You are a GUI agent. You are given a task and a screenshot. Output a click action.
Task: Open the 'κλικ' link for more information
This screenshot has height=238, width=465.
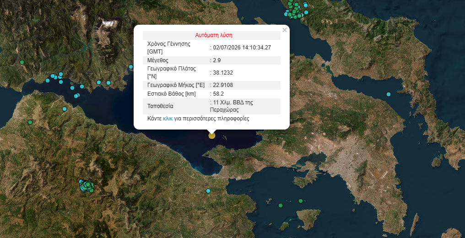click(x=168, y=119)
